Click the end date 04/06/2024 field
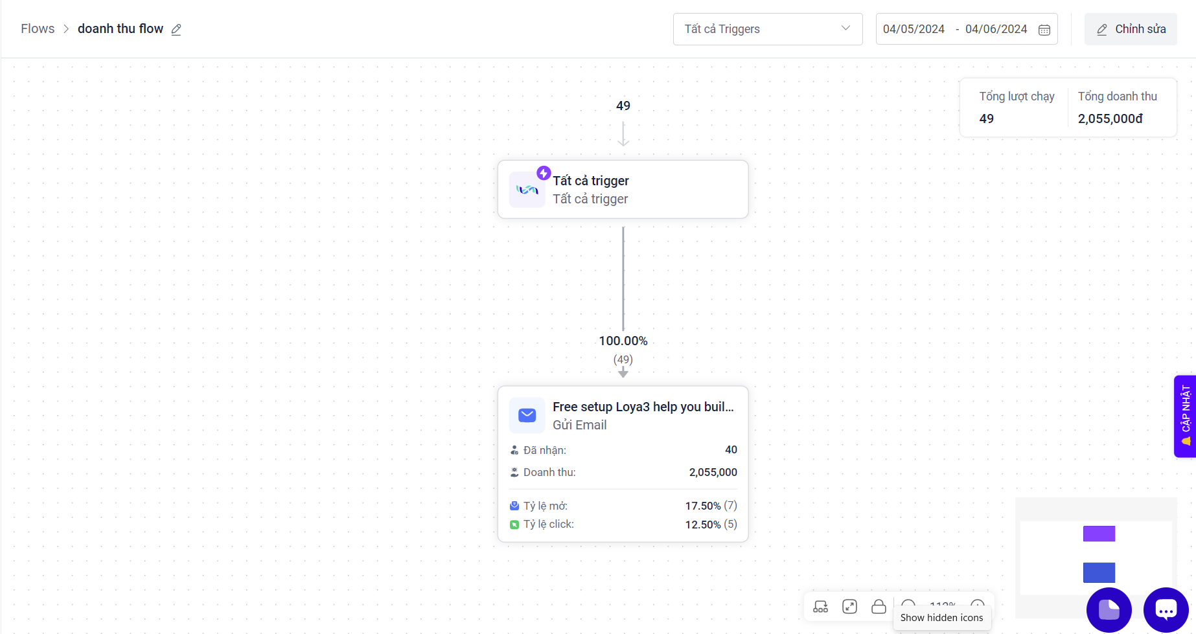Viewport: 1196px width, 634px height. [x=996, y=29]
